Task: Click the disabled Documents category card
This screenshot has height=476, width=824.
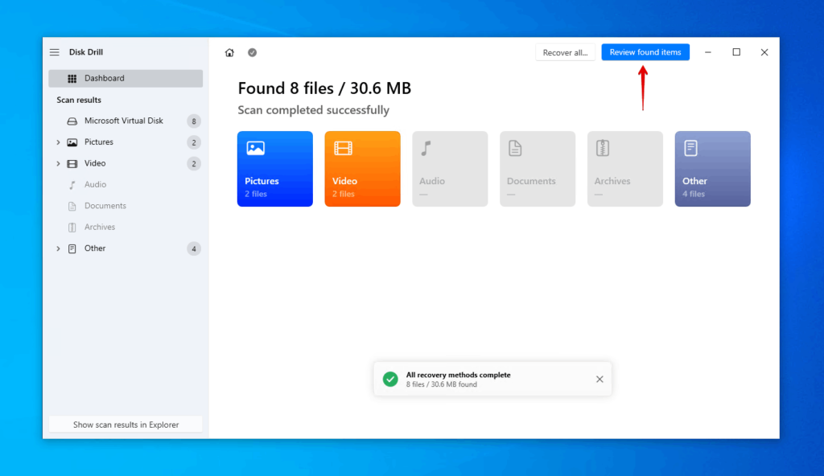Action: coord(537,169)
